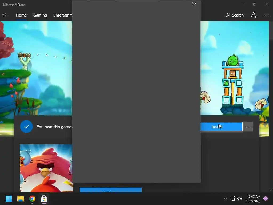273x205 pixels.
Task: Open the network status icon
Action: point(233,199)
